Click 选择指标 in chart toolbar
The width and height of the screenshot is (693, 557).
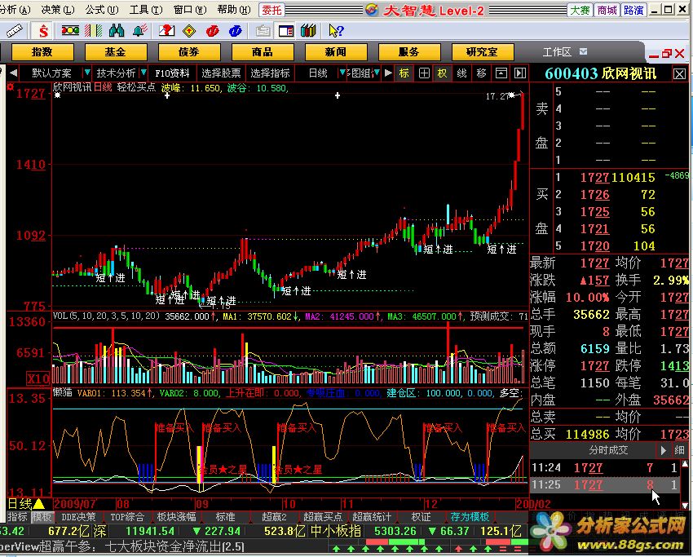click(270, 73)
